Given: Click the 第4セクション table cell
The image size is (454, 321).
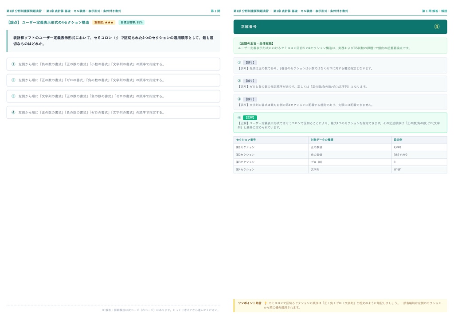Looking at the screenshot, I should point(271,170).
